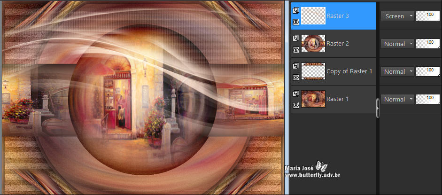Select the Raster 3 layer thumbnail
Screen dimensions: 442x195
click(x=313, y=16)
